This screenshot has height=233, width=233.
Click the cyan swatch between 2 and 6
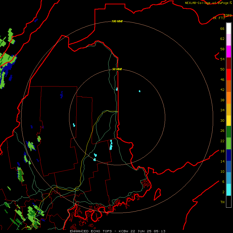tap(229, 190)
